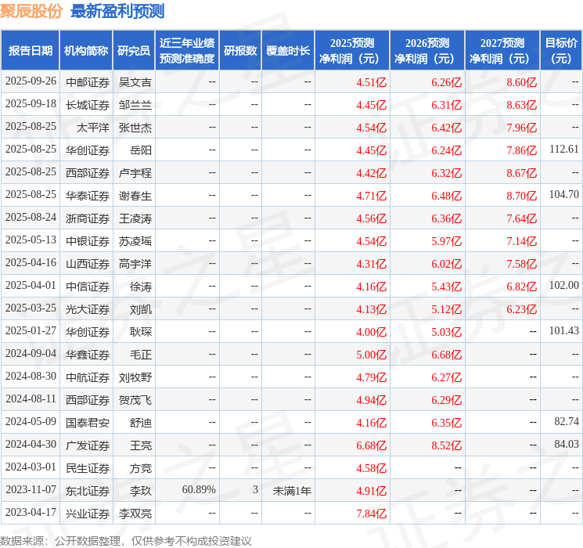This screenshot has height=548, width=583.
Task: Open the 中邮证券 institution entry
Action: tap(87, 81)
